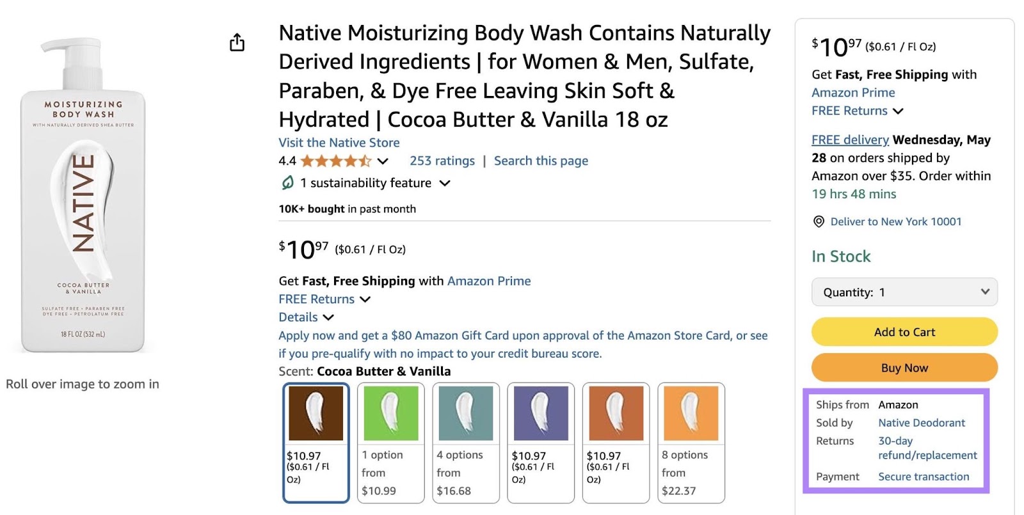Click Search this page

(541, 161)
